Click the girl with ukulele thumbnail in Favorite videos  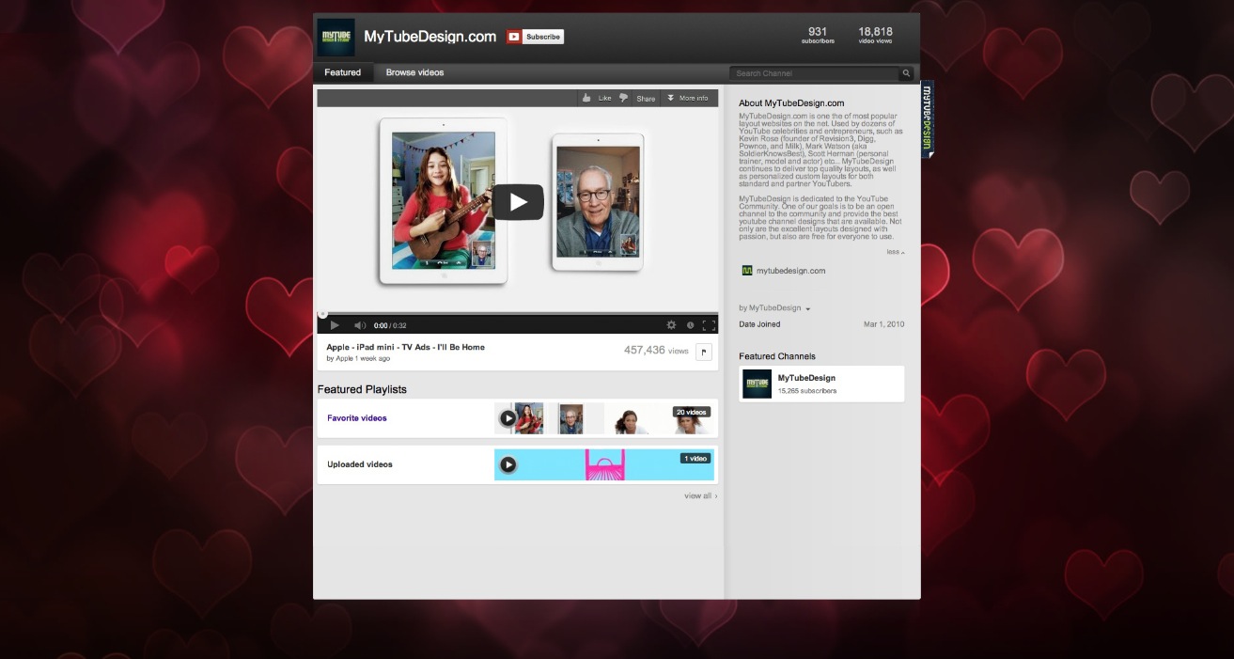pyautogui.click(x=531, y=418)
